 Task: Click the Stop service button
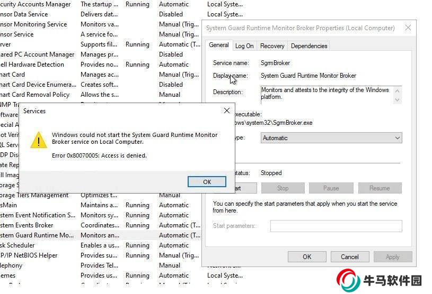(283, 188)
